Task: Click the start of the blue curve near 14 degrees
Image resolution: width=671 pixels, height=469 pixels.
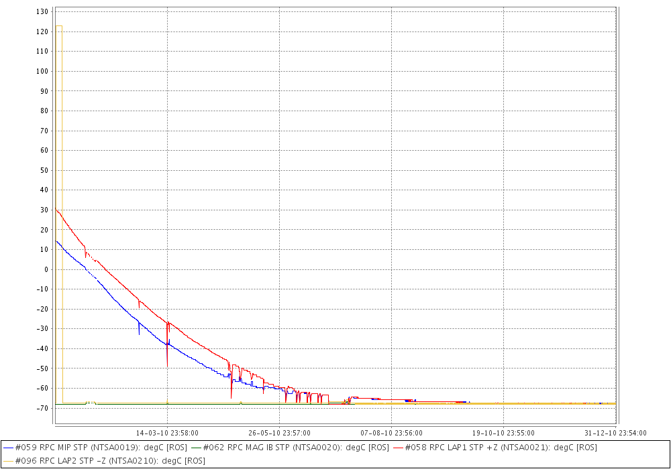Action: pos(56,242)
